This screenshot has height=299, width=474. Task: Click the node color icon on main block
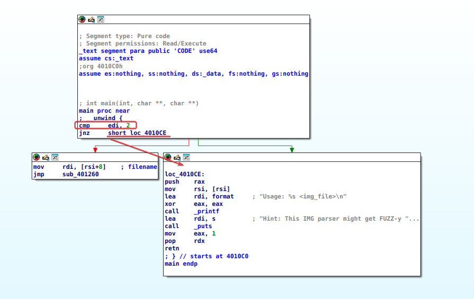(x=82, y=20)
